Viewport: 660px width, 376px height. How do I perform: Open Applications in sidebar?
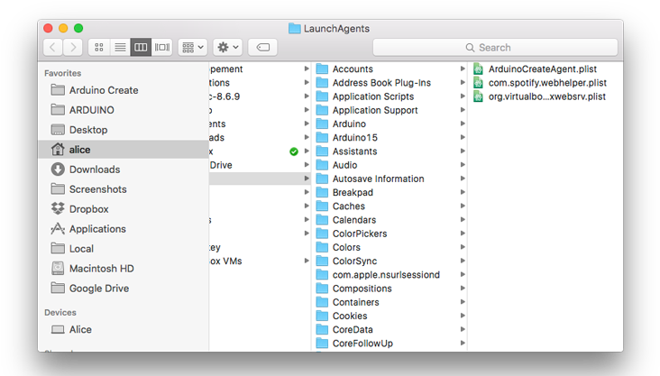(124, 229)
